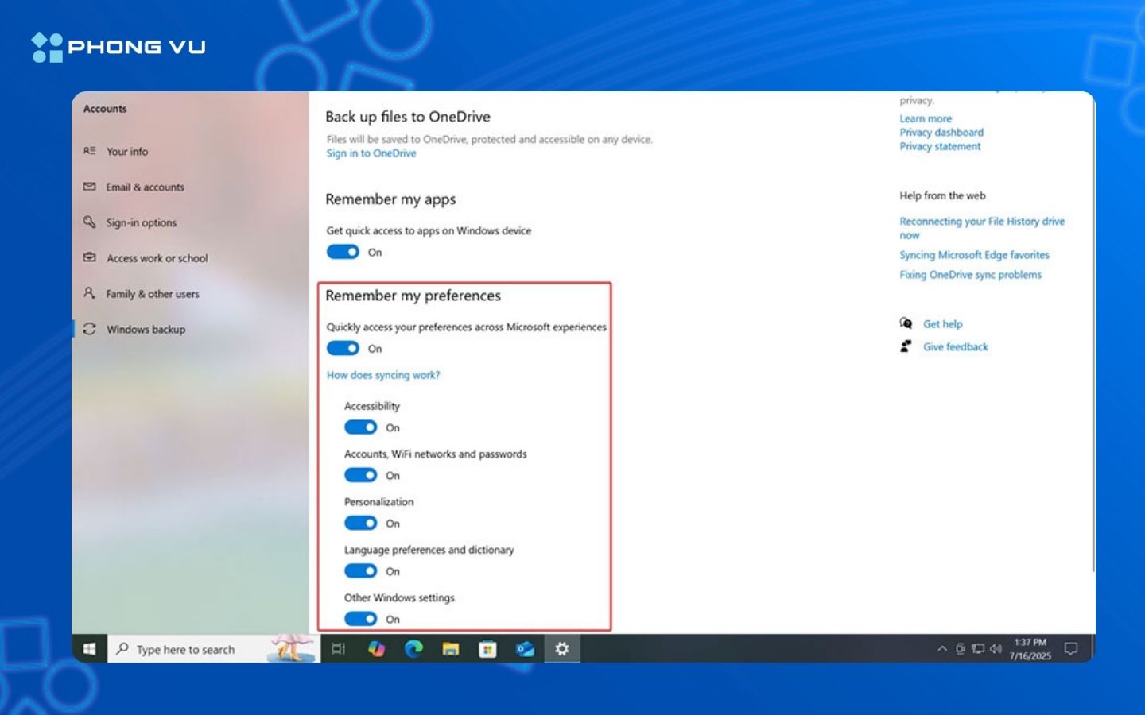Click the Back up files to OneDrive heading
Screen dimensions: 1145x715
coord(408,117)
